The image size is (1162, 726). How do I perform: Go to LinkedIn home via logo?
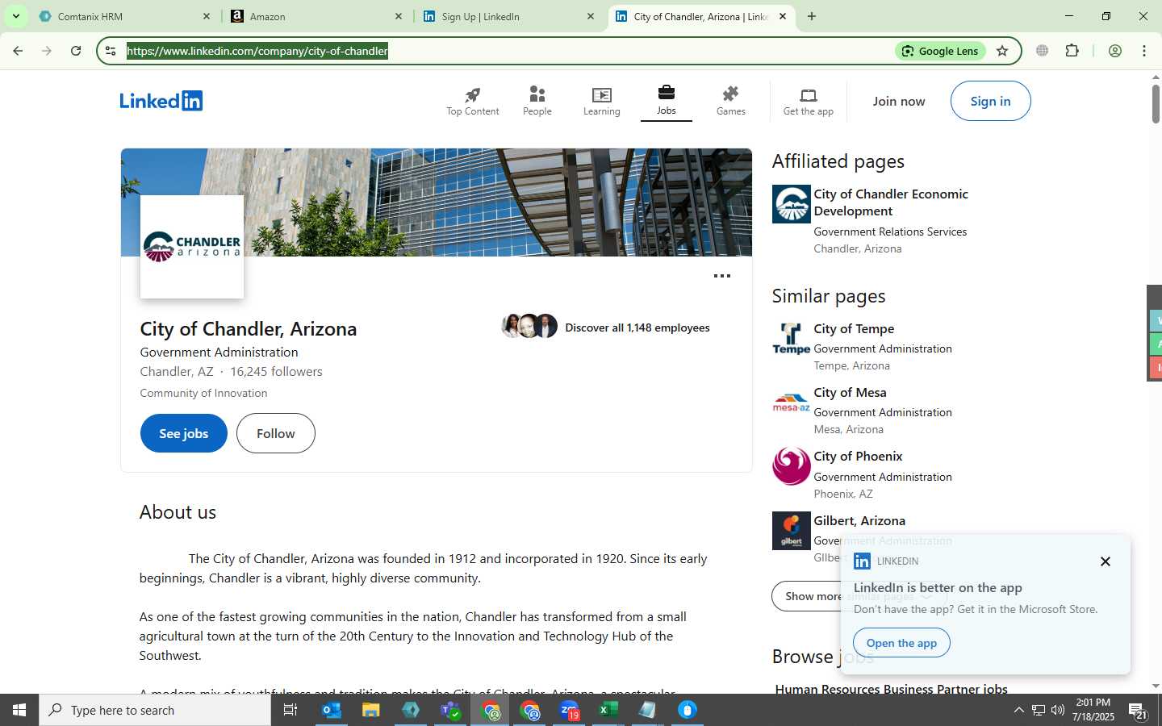161,101
